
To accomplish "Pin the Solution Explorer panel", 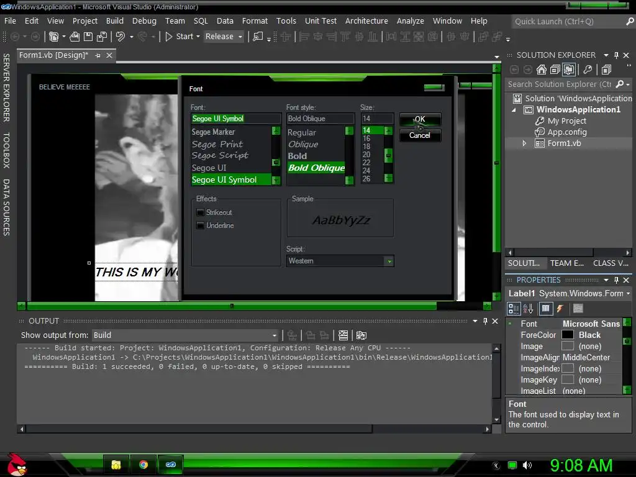I will 616,55.
